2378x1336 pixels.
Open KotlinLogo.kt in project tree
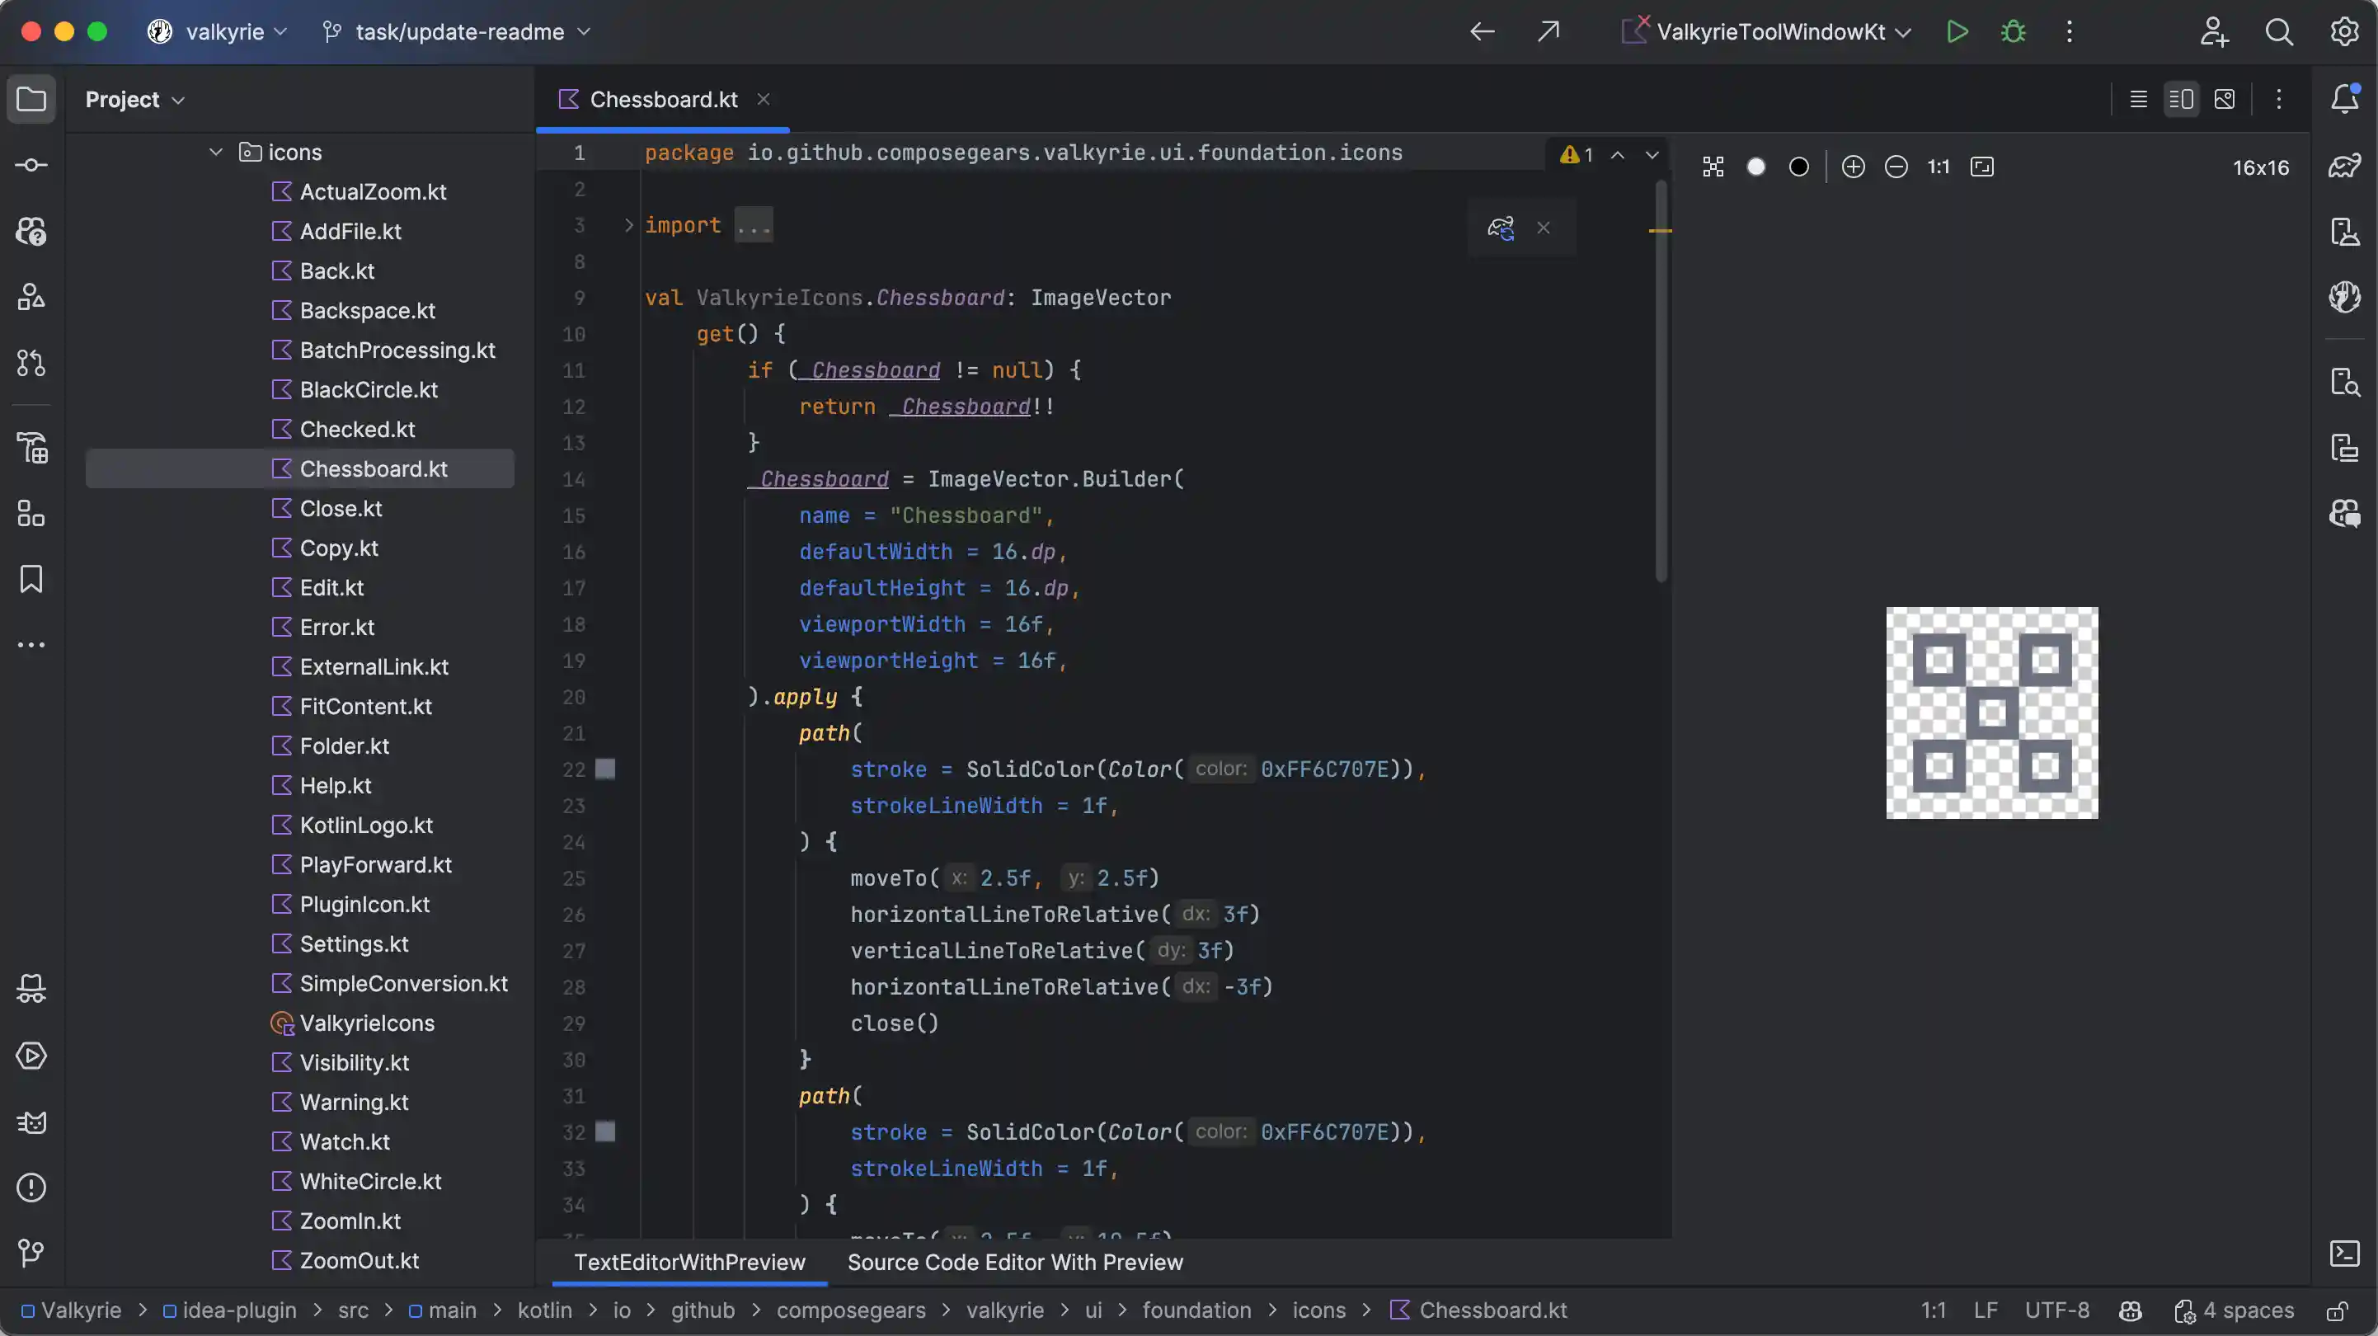pyautogui.click(x=365, y=826)
